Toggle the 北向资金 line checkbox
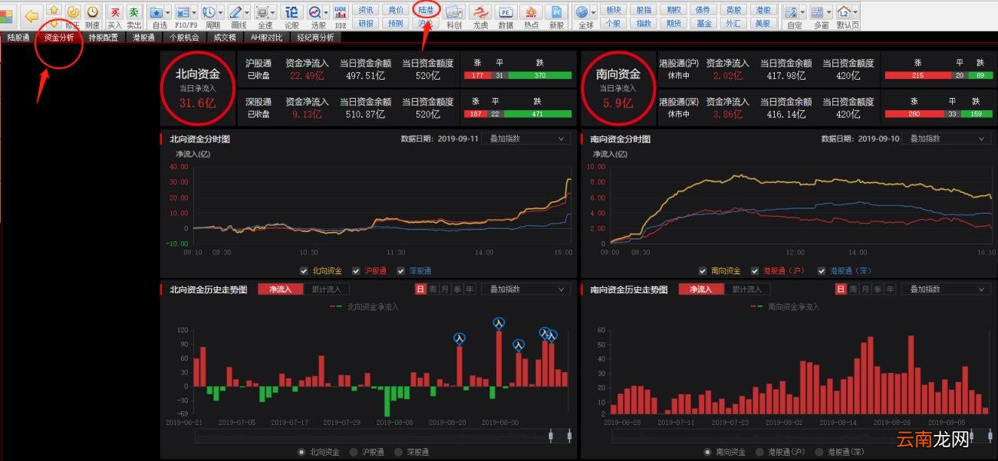The height and width of the screenshot is (461, 998). point(305,270)
